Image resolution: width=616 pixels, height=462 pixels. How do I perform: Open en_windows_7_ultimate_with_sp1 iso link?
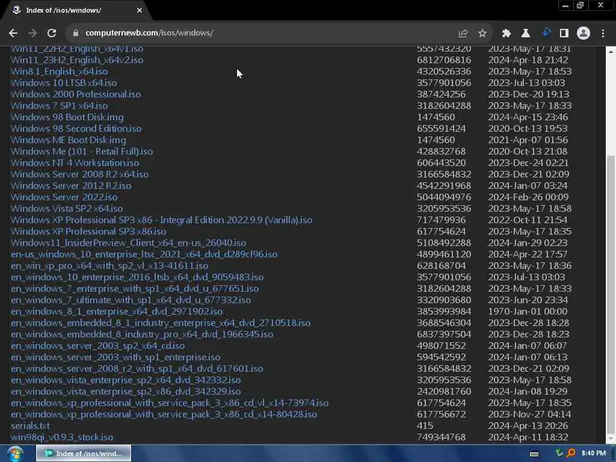point(131,300)
